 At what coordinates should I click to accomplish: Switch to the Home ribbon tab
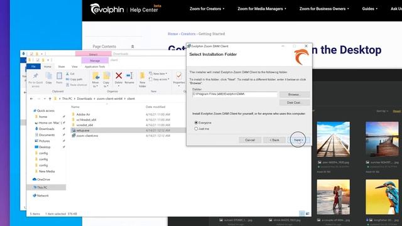48,67
